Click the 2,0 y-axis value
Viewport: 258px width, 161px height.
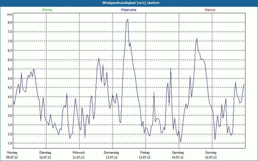[10, 134]
